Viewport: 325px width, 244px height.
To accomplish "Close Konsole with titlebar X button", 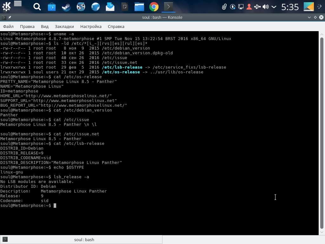I will 321,17.
